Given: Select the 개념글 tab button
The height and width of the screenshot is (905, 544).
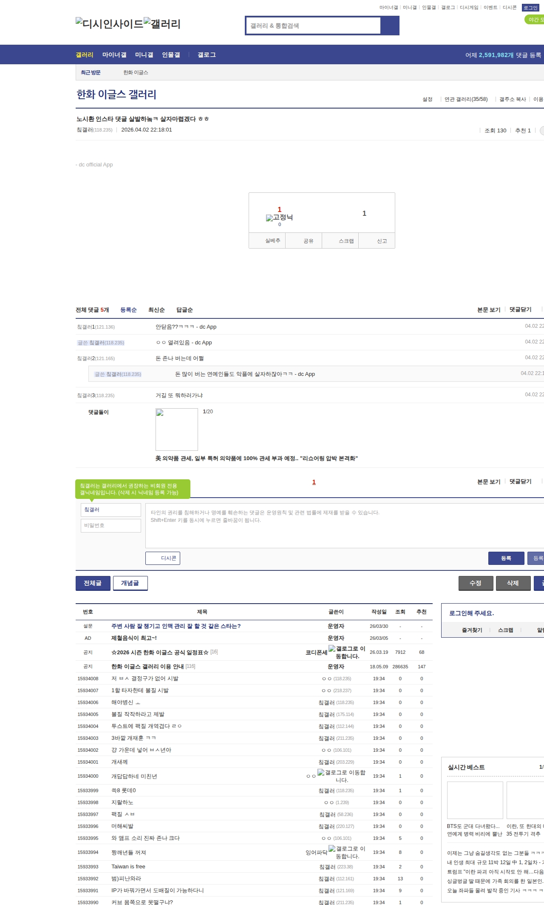Looking at the screenshot, I should [x=130, y=583].
